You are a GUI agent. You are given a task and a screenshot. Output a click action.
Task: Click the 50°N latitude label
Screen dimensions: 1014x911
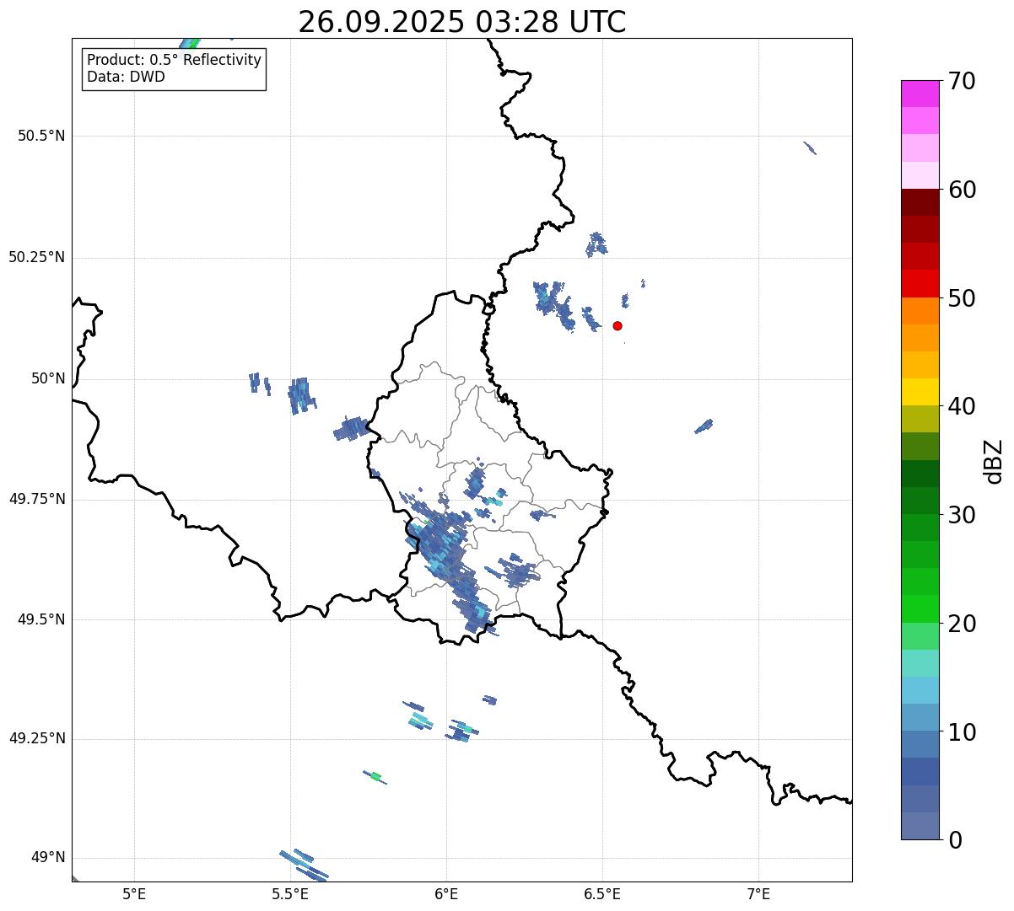tap(48, 378)
